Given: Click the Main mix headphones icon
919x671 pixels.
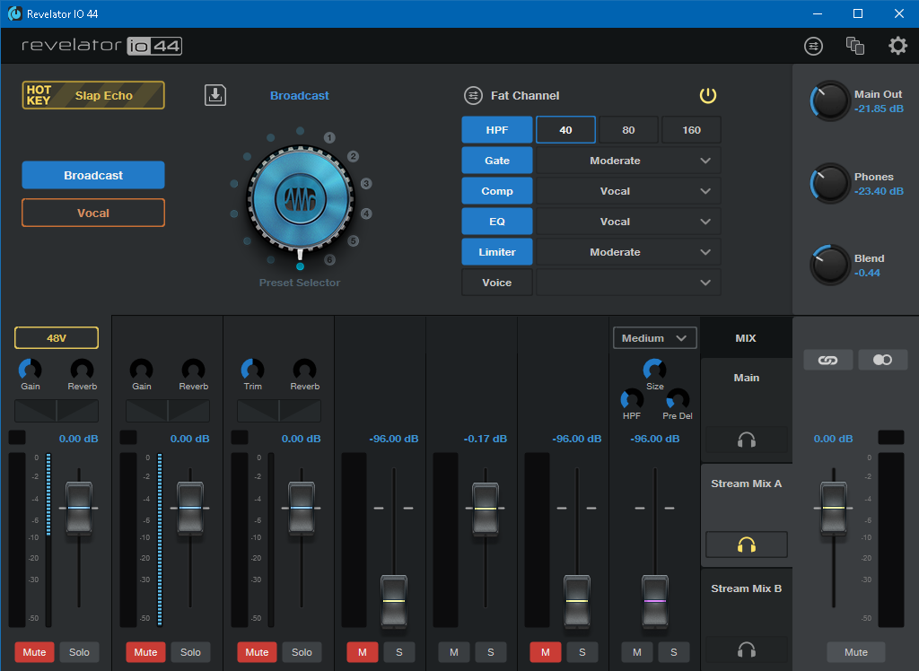Looking at the screenshot, I should click(x=746, y=440).
